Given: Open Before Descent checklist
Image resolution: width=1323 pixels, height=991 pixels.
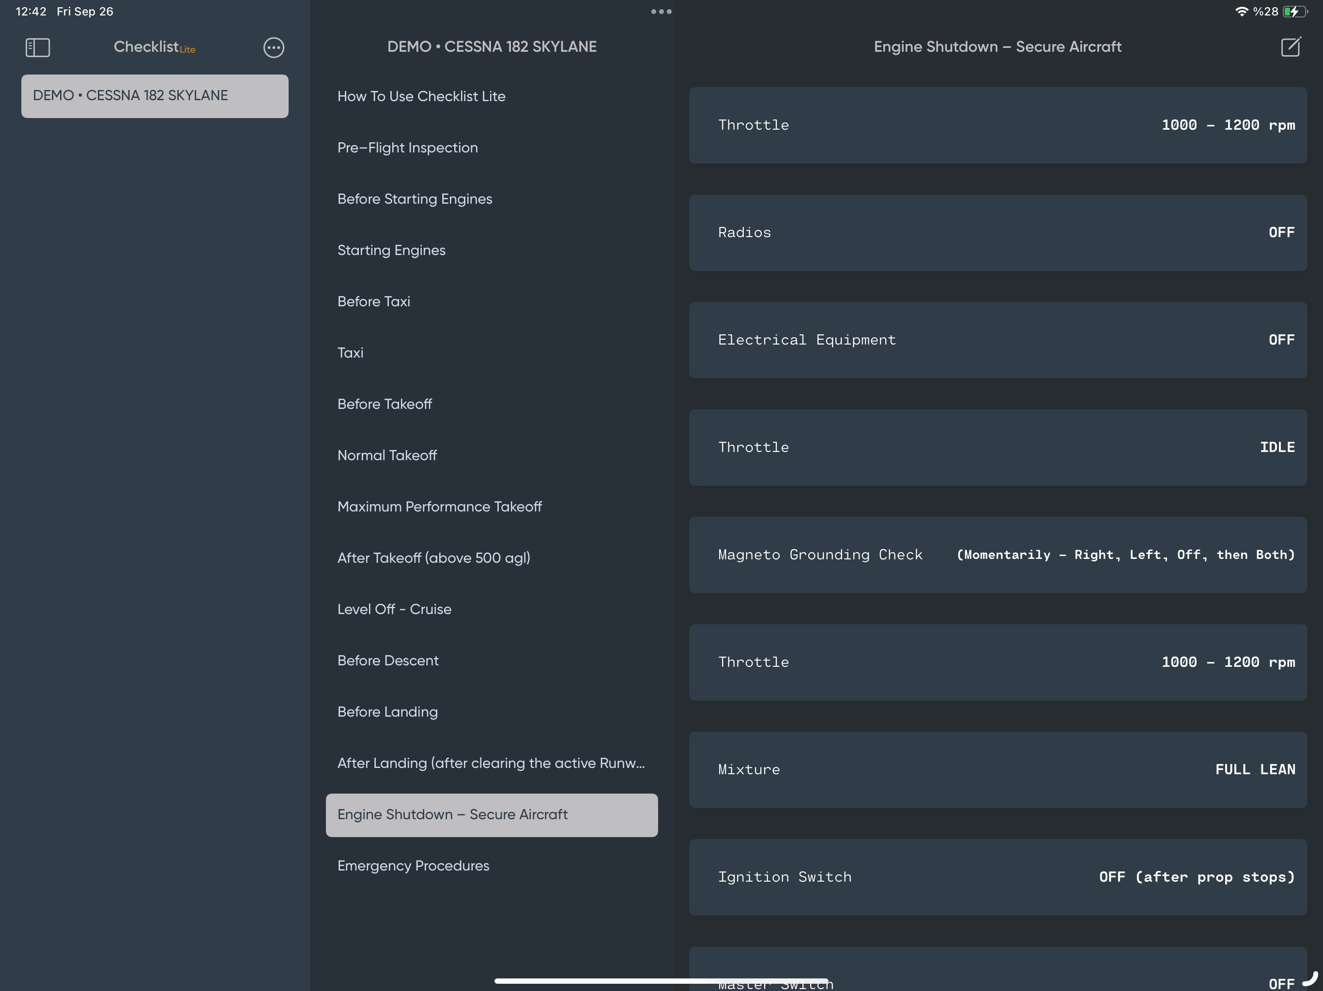Looking at the screenshot, I should (492, 661).
